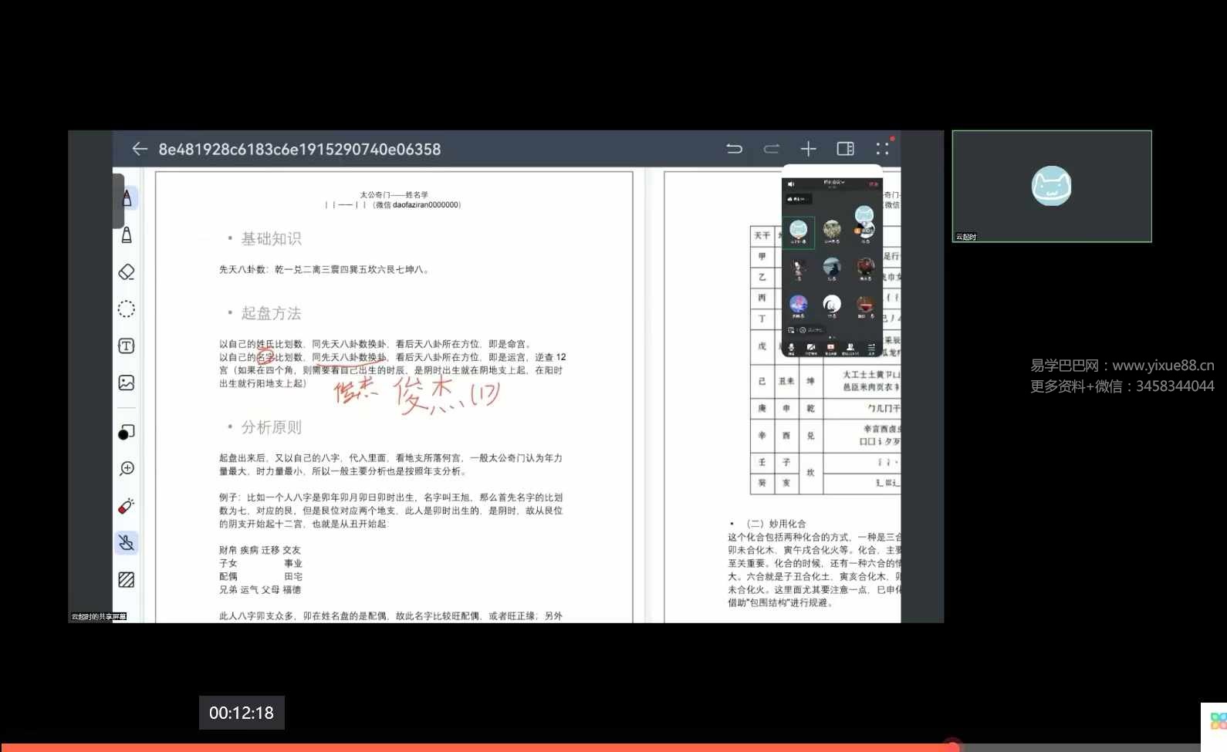Toggle the finger touch drawing mode
This screenshot has width=1227, height=752.
pos(127,543)
